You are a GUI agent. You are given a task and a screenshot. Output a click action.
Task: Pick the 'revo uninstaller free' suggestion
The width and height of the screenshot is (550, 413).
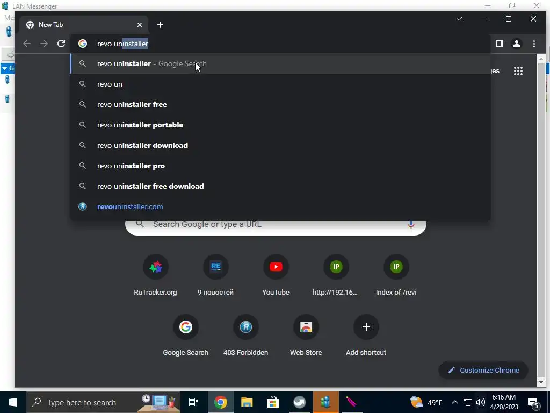point(280,104)
